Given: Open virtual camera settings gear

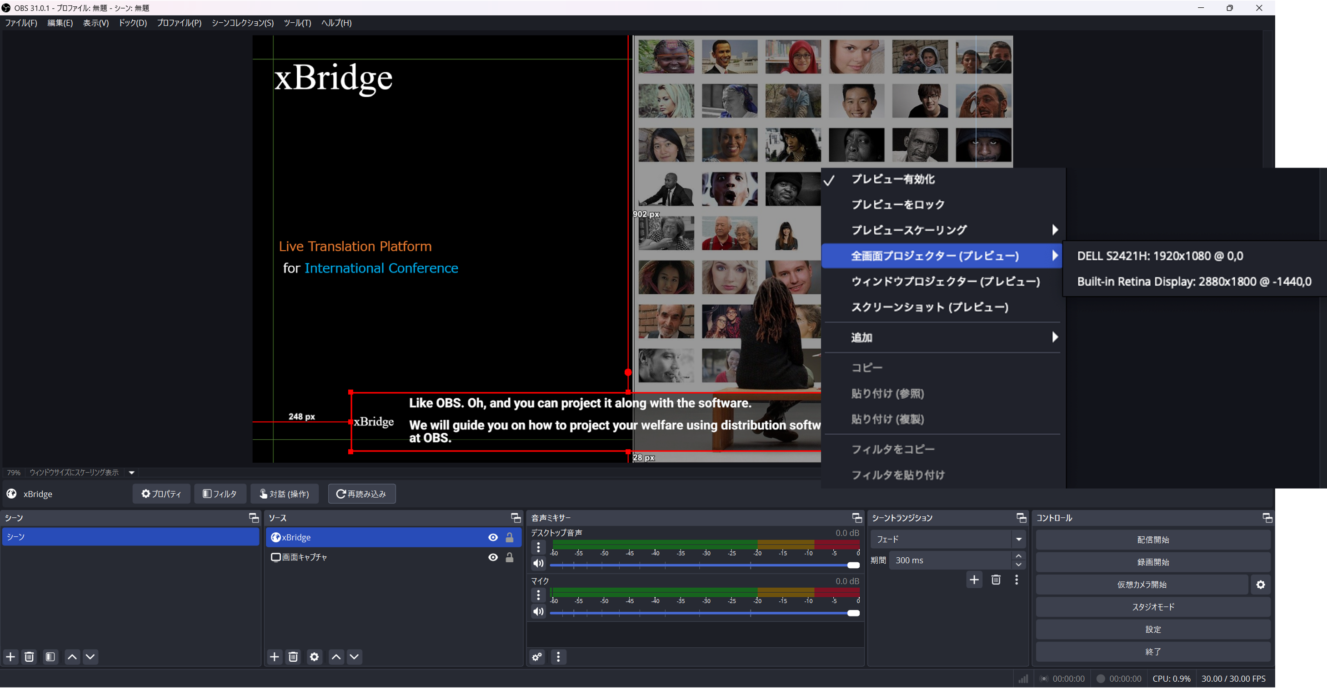Looking at the screenshot, I should click(x=1260, y=585).
